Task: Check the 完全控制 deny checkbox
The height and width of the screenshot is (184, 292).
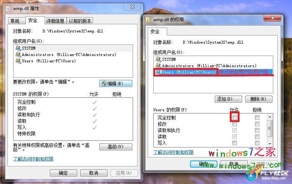Action: pos(257,118)
